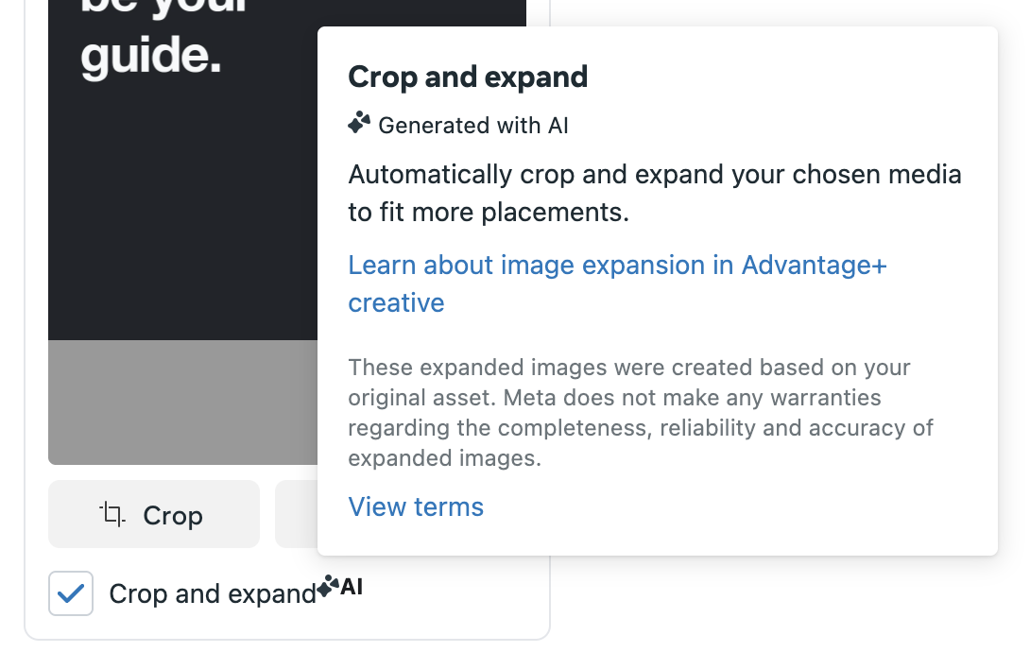Click the gray Meta warranties disclaimer paragraph

[x=640, y=413]
